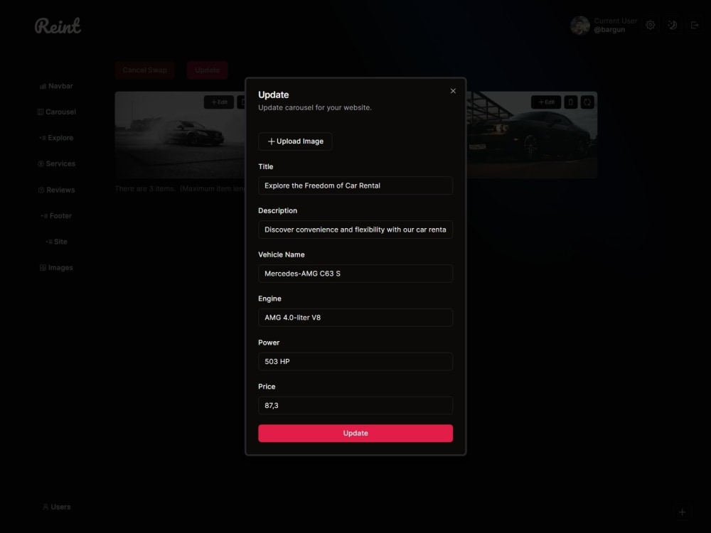The image size is (711, 533).
Task: Click the Update button beside Cancel Swap
Action: tap(207, 70)
